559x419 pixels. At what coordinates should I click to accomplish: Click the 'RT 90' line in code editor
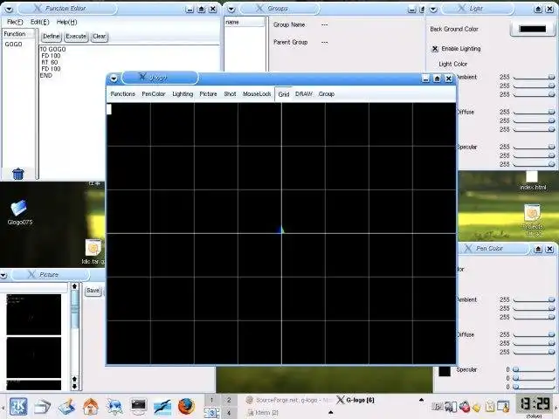tap(49, 62)
